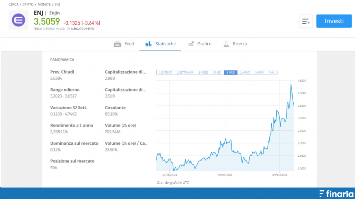
Task: Go to MONETE in the breadcrumb
Action: [44, 4]
